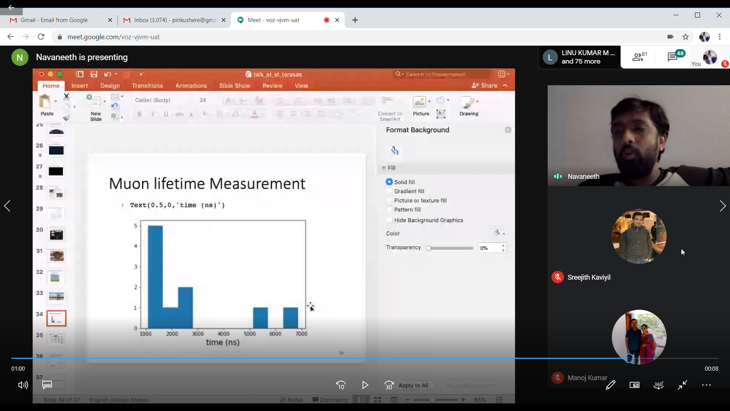Viewport: 730px width, 411px height.
Task: Click the Transparency 0% value field
Action: pyautogui.click(x=489, y=248)
